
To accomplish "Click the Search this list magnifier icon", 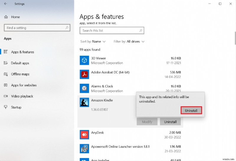I will 141,31.
